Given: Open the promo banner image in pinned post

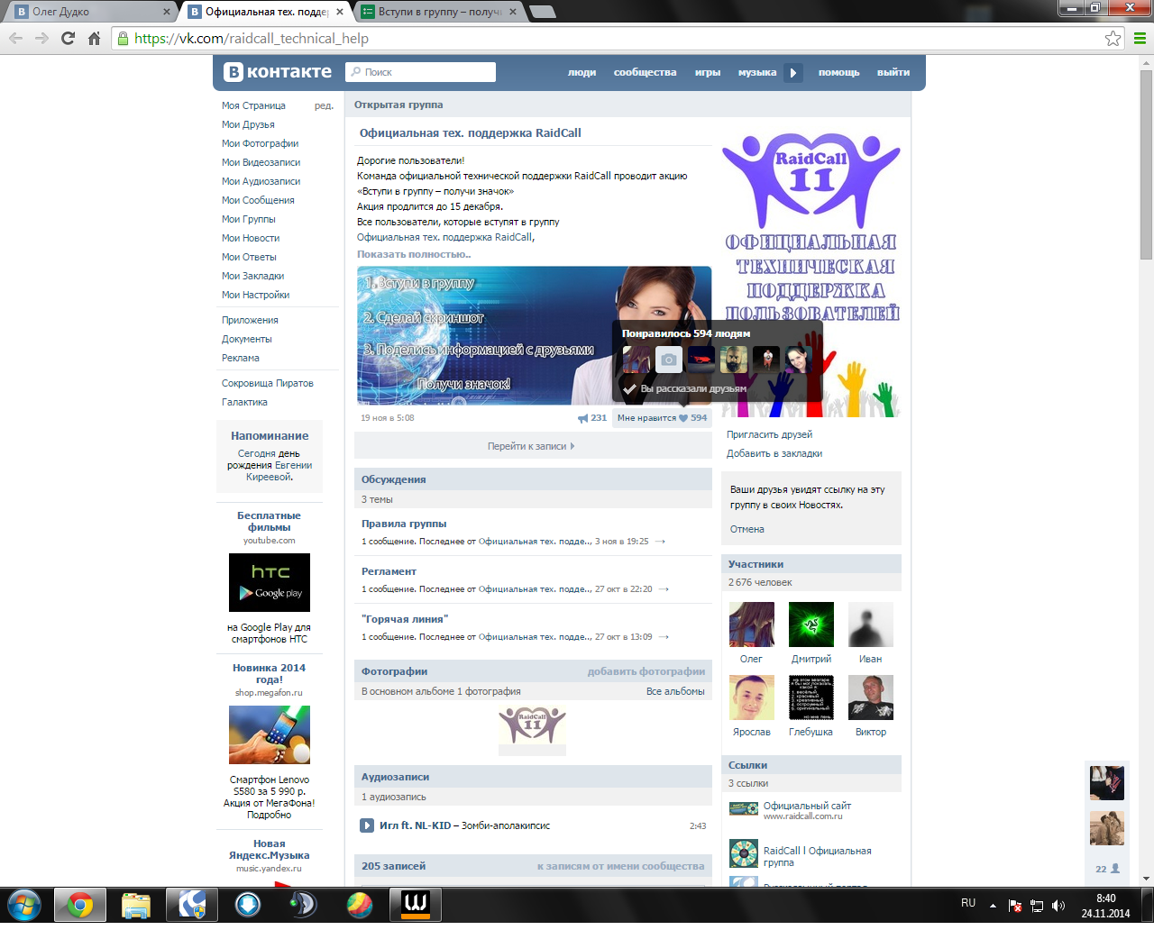Looking at the screenshot, I should coord(535,335).
